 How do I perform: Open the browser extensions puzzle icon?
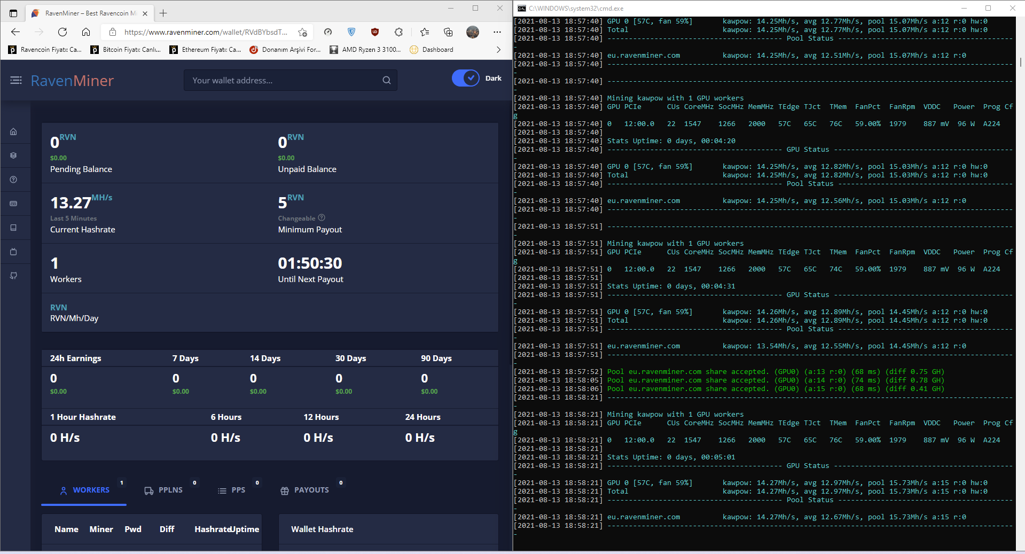(398, 32)
